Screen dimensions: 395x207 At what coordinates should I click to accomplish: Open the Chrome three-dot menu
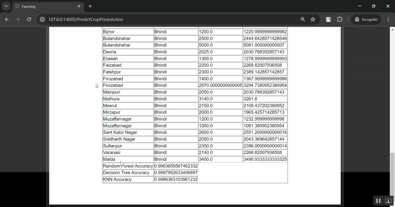point(388,19)
